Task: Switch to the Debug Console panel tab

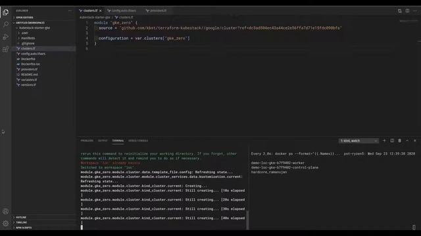Action: (x=138, y=140)
